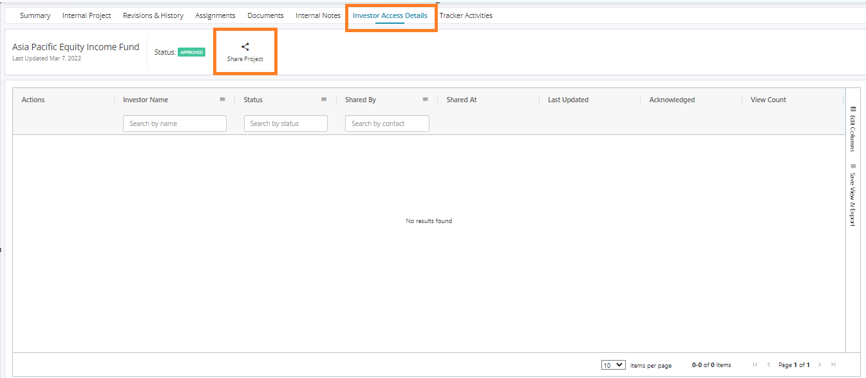The image size is (866, 378).
Task: Click Page 1 of 1 indicator
Action: [794, 365]
